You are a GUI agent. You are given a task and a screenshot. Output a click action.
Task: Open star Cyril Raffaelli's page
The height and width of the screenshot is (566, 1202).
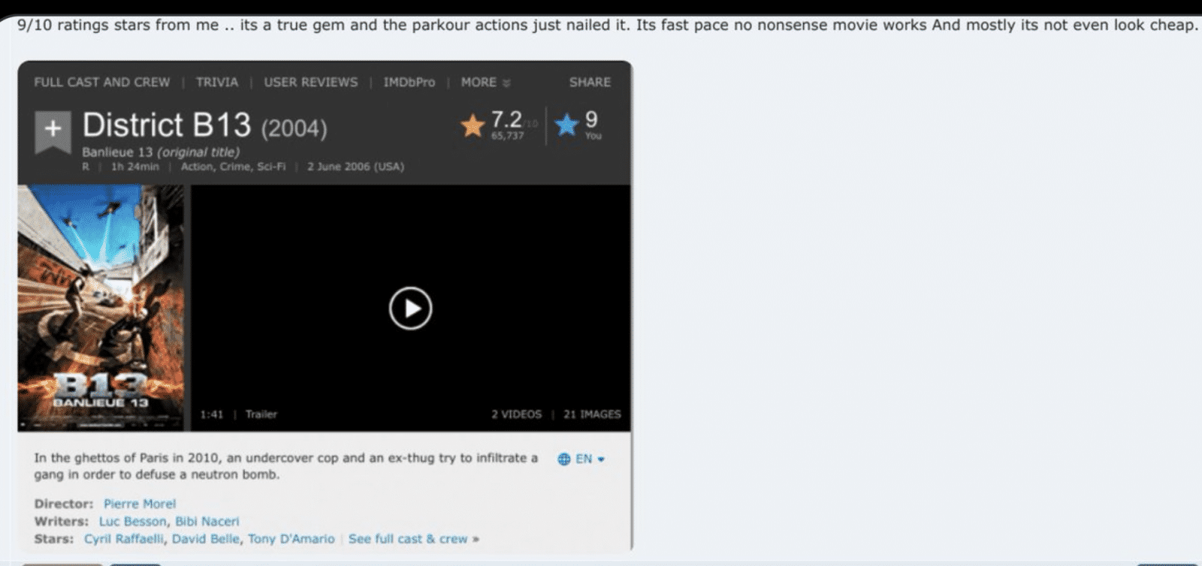(x=124, y=539)
